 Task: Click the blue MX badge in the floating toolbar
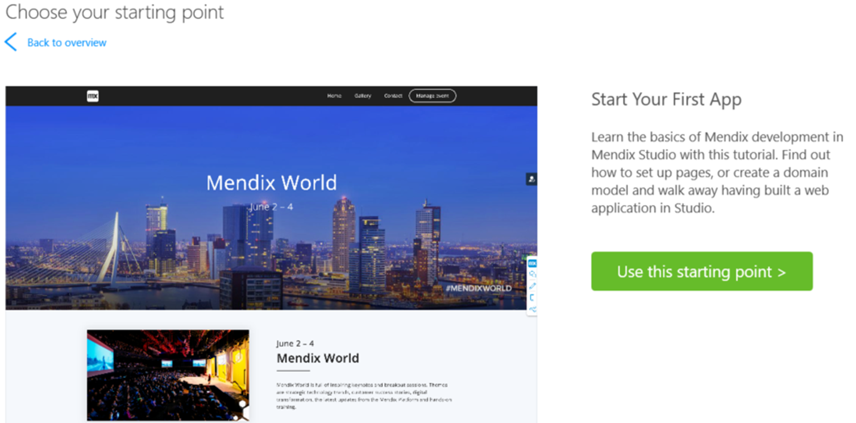pyautogui.click(x=531, y=263)
